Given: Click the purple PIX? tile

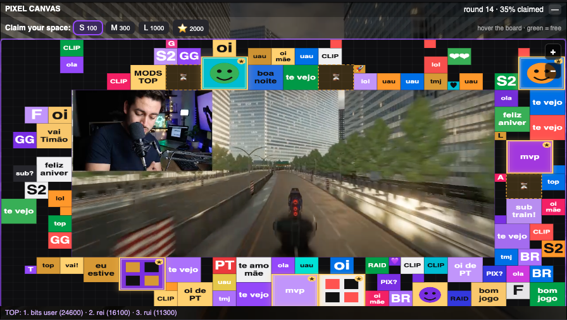Looking at the screenshot, I should pos(389,282).
